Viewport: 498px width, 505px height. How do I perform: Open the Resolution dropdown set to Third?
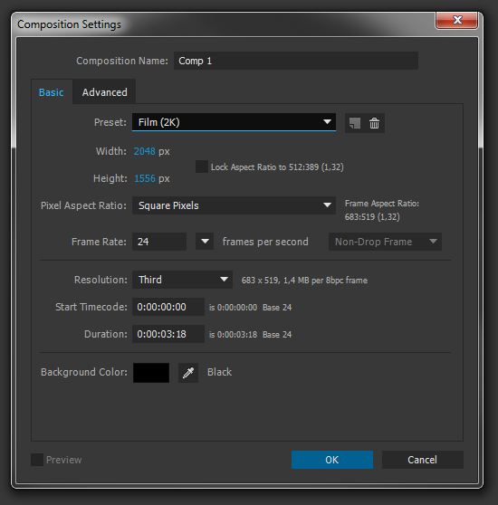click(x=182, y=280)
